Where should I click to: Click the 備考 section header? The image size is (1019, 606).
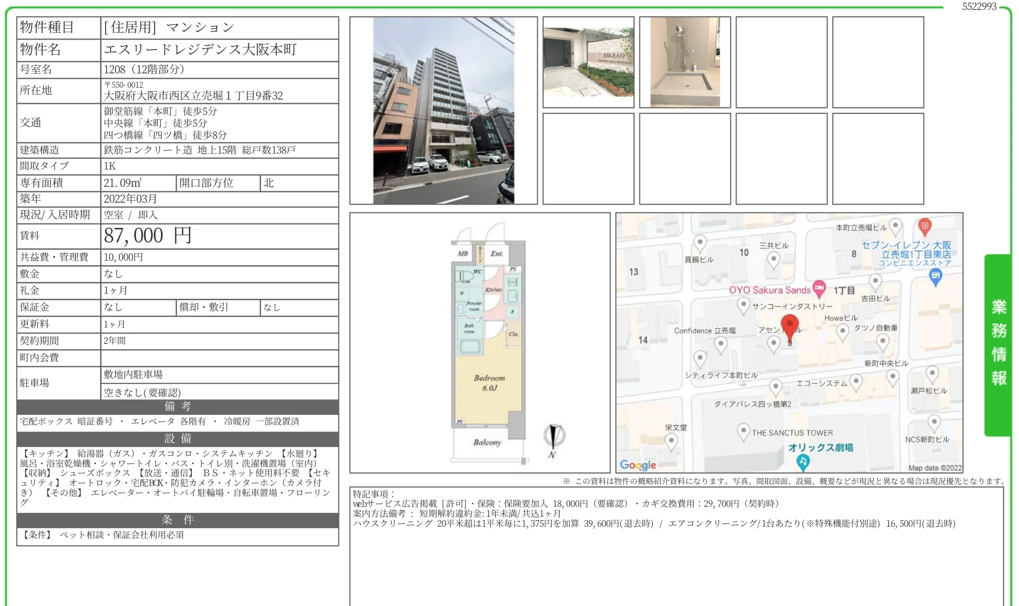[x=177, y=407]
